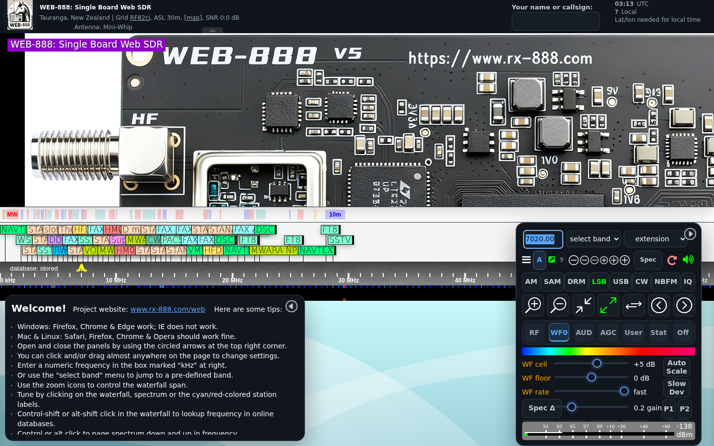Click the frequency input box showing 7020.00
The image size is (714, 446).
tap(543, 239)
